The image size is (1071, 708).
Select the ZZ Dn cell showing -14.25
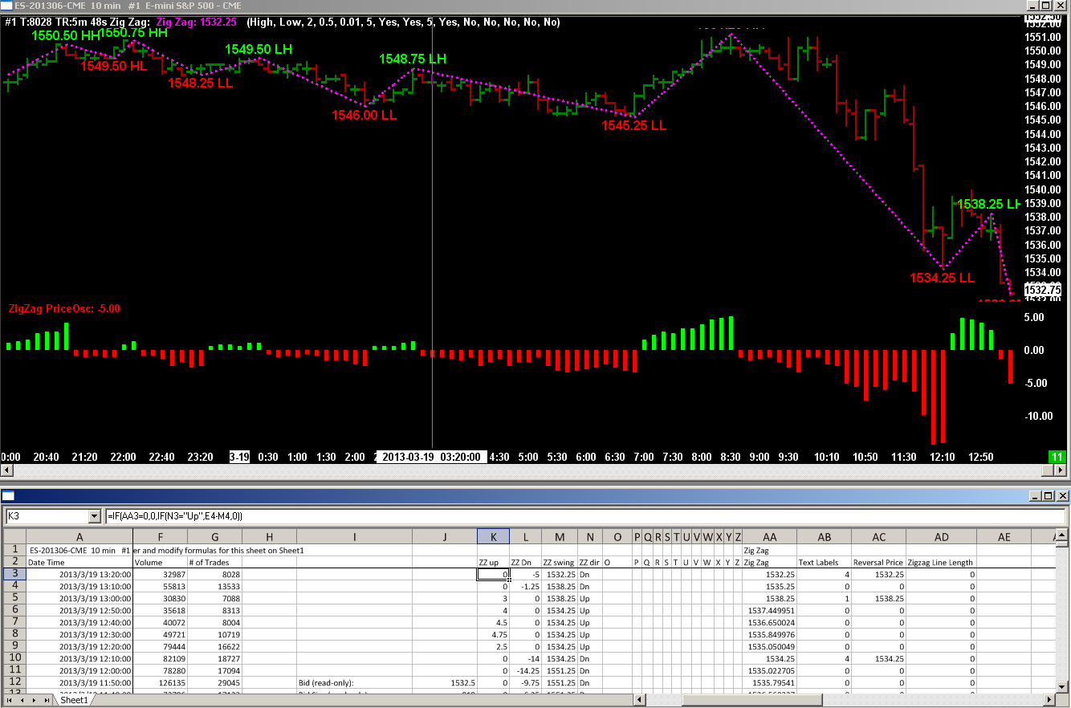pyautogui.click(x=525, y=671)
